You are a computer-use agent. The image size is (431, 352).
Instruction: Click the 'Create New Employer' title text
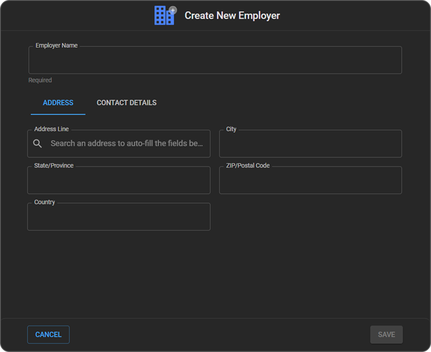(232, 16)
